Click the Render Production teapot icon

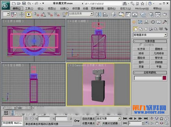[165, 15]
